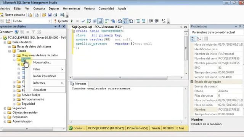The width and height of the screenshot is (244, 137).
Task: Expand the Service Broker node
Action: point(14,95)
